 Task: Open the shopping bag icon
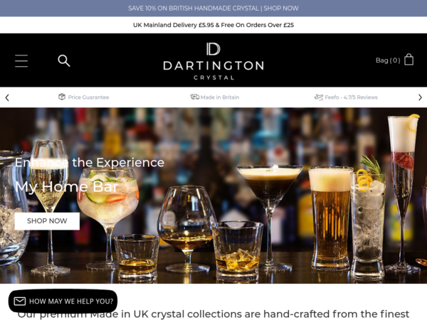pyautogui.click(x=408, y=59)
